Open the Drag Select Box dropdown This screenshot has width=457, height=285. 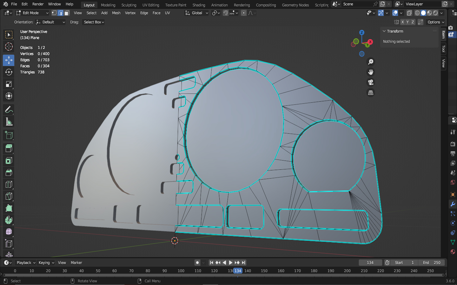93,22
